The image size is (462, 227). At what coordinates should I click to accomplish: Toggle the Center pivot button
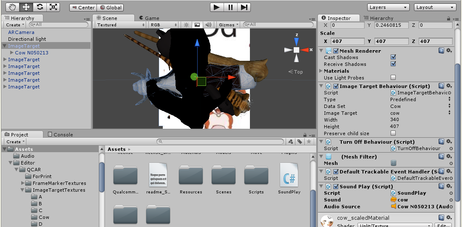point(83,7)
